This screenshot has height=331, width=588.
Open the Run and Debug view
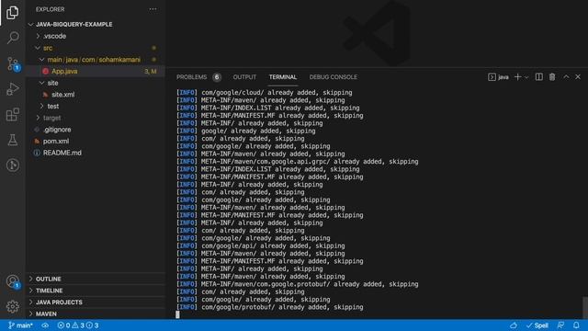click(x=12, y=89)
